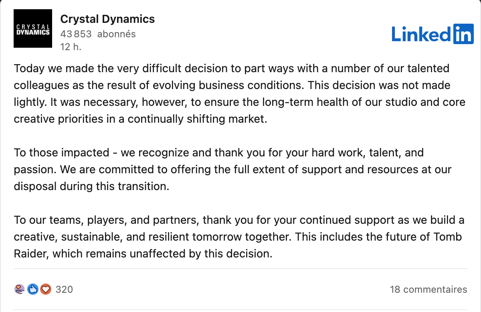The height and width of the screenshot is (312, 481).
Task: Select the blue thumbs-up like reaction icon
Action: (33, 289)
